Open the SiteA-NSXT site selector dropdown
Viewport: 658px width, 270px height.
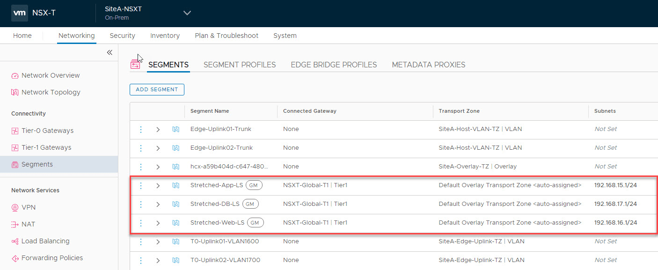pyautogui.click(x=187, y=13)
